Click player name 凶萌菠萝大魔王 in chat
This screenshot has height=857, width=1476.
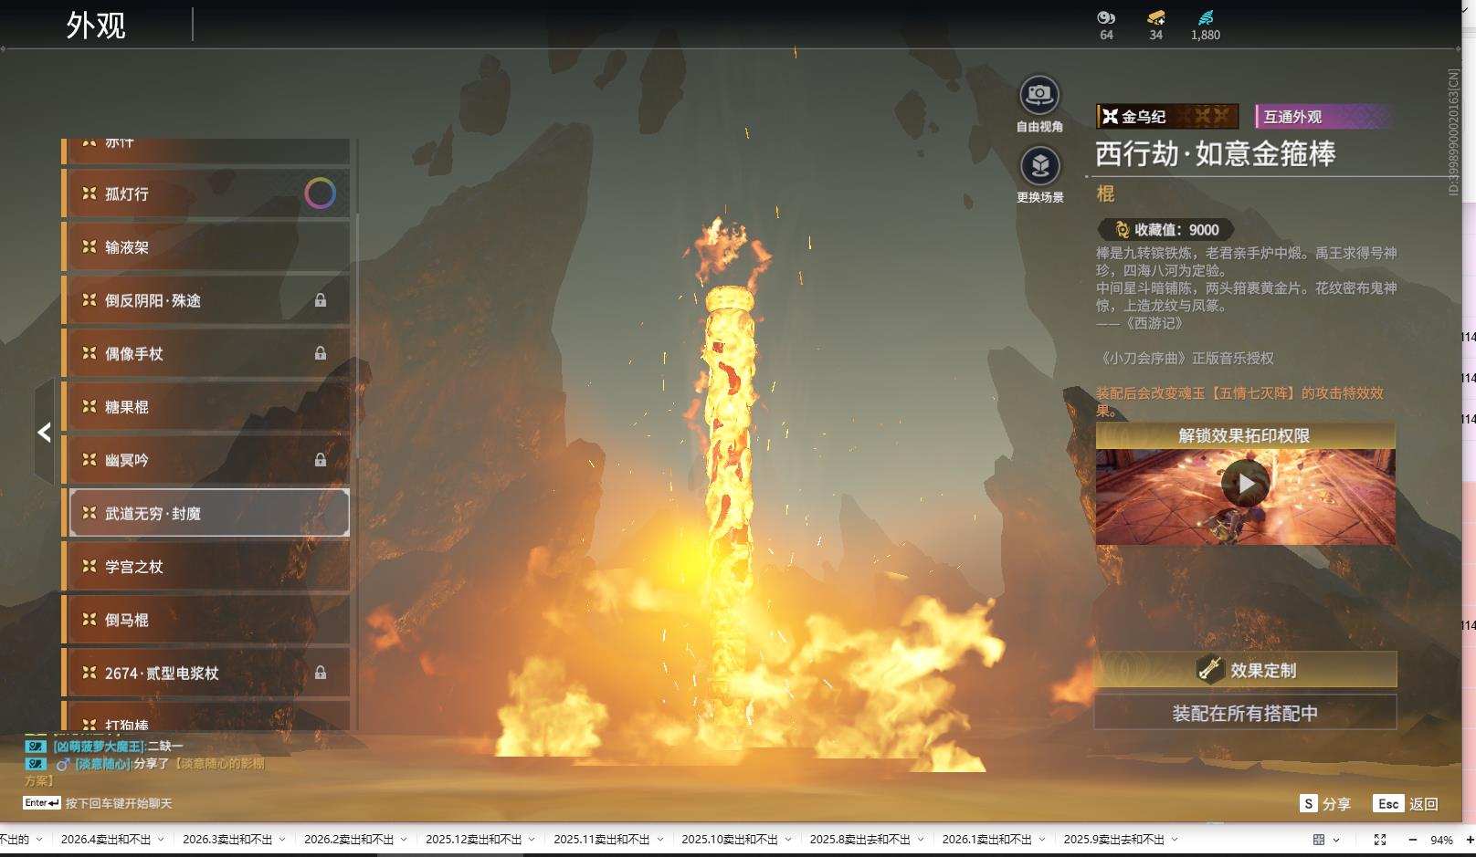point(99,747)
